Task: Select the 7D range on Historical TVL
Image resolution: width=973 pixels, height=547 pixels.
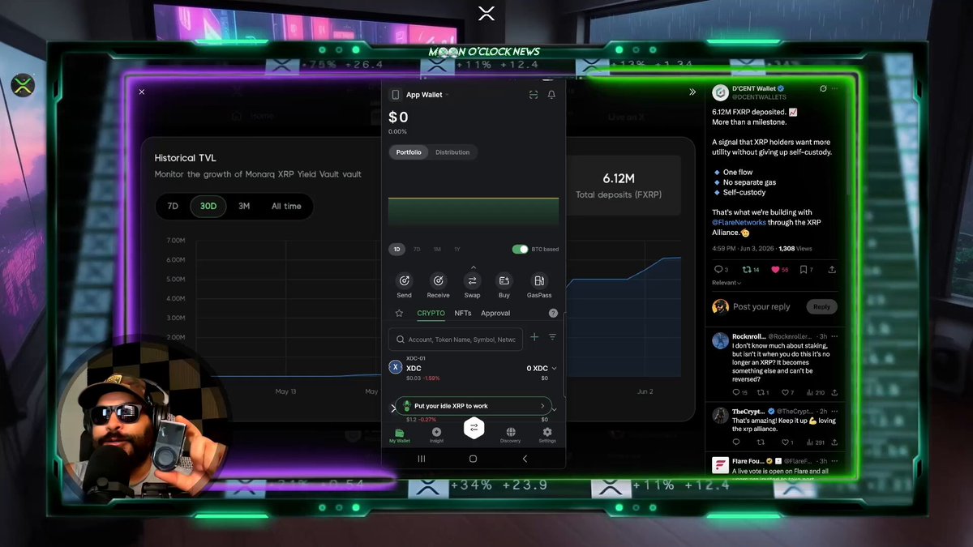Action: pos(173,206)
